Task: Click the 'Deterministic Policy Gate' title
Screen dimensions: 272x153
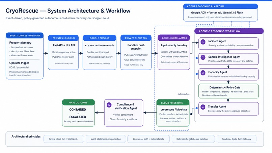Action: (x=225, y=88)
